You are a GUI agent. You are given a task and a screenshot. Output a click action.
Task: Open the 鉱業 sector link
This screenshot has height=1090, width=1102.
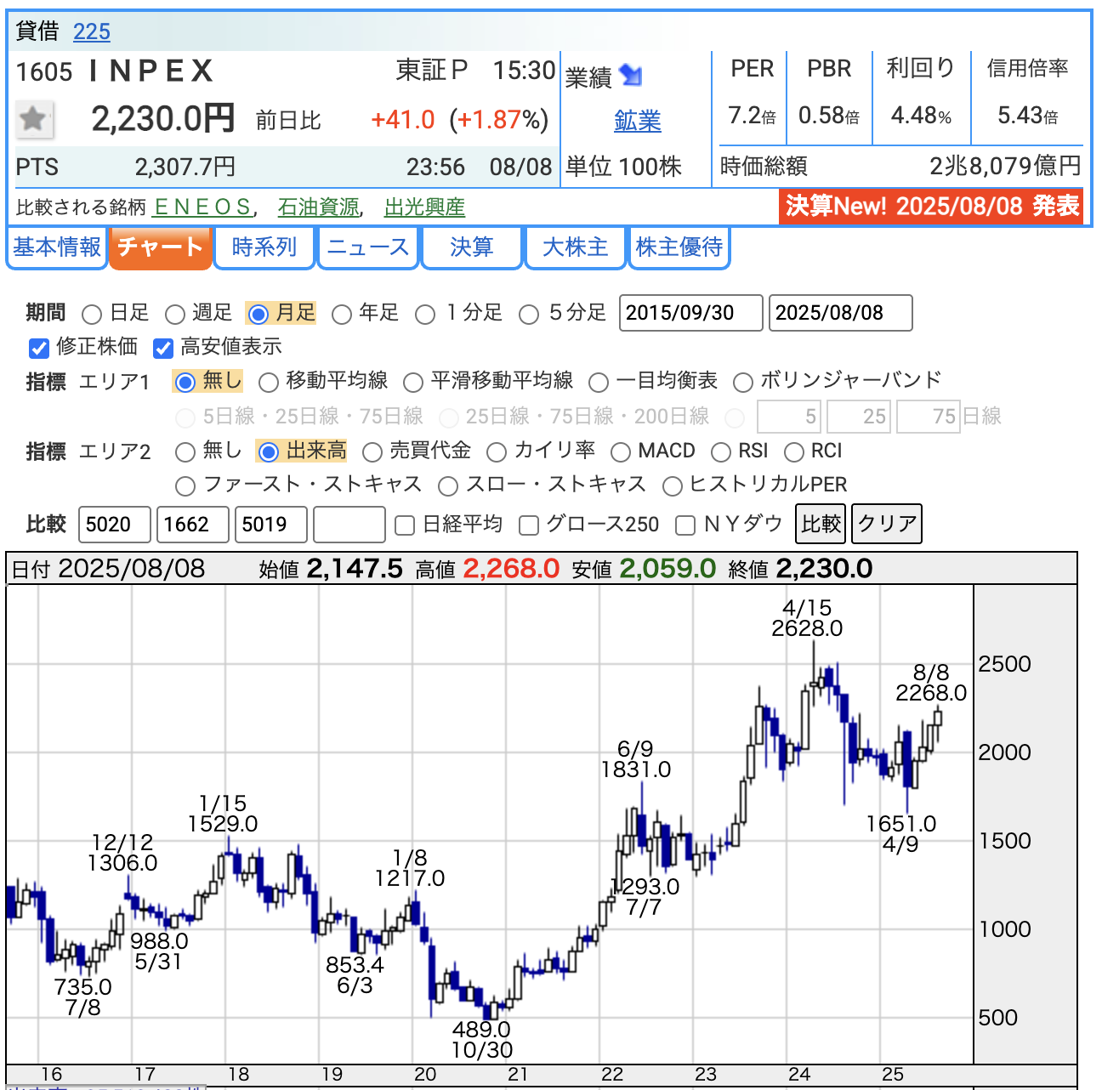pos(638,121)
